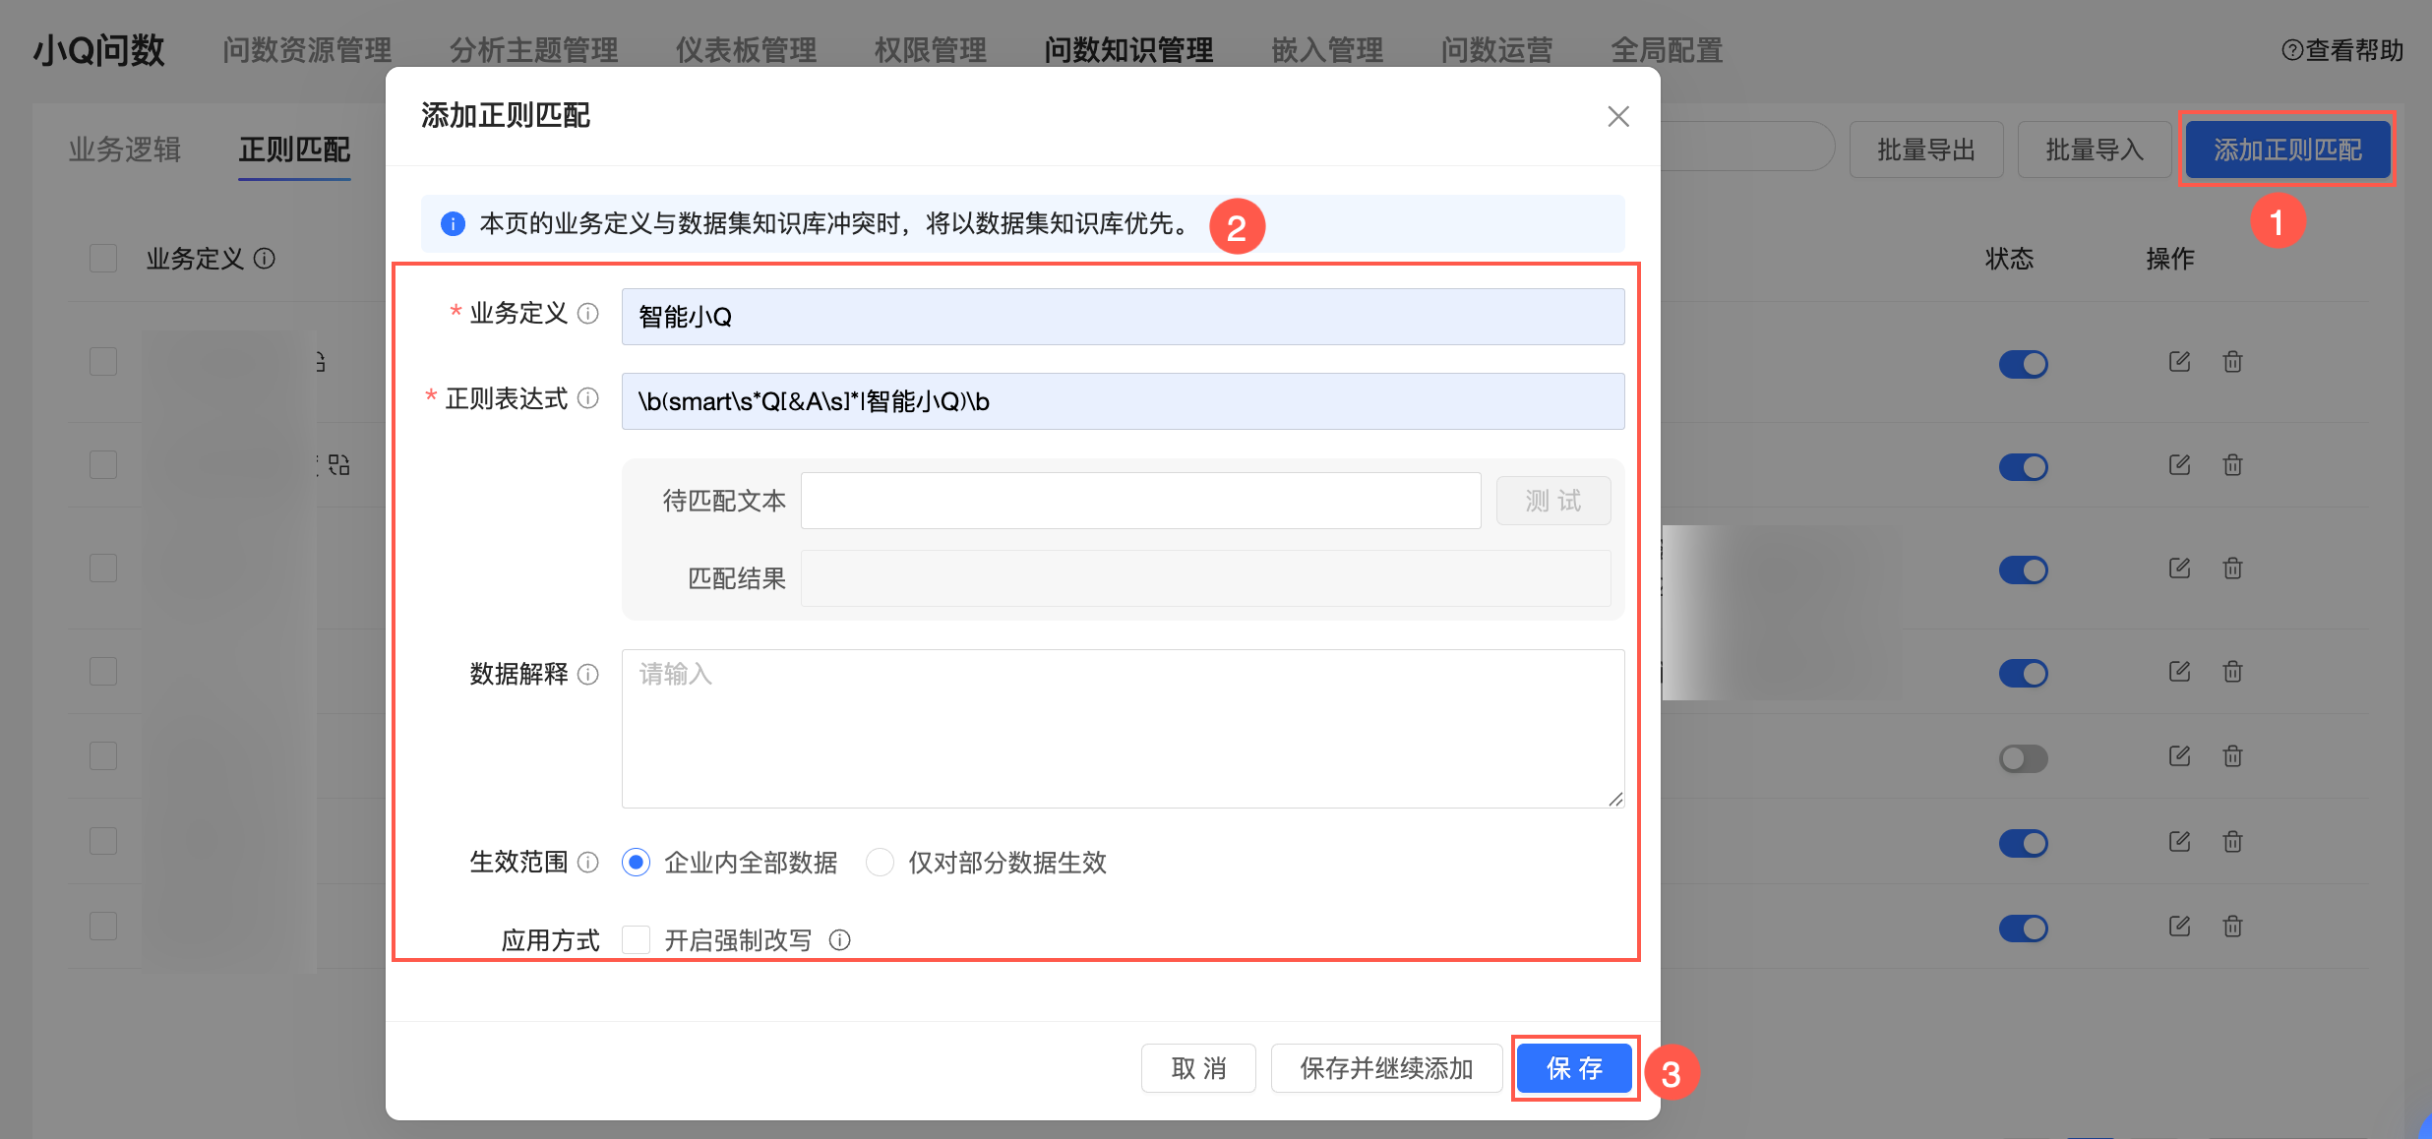Click info icon beside 数据解释 label

pyautogui.click(x=587, y=674)
